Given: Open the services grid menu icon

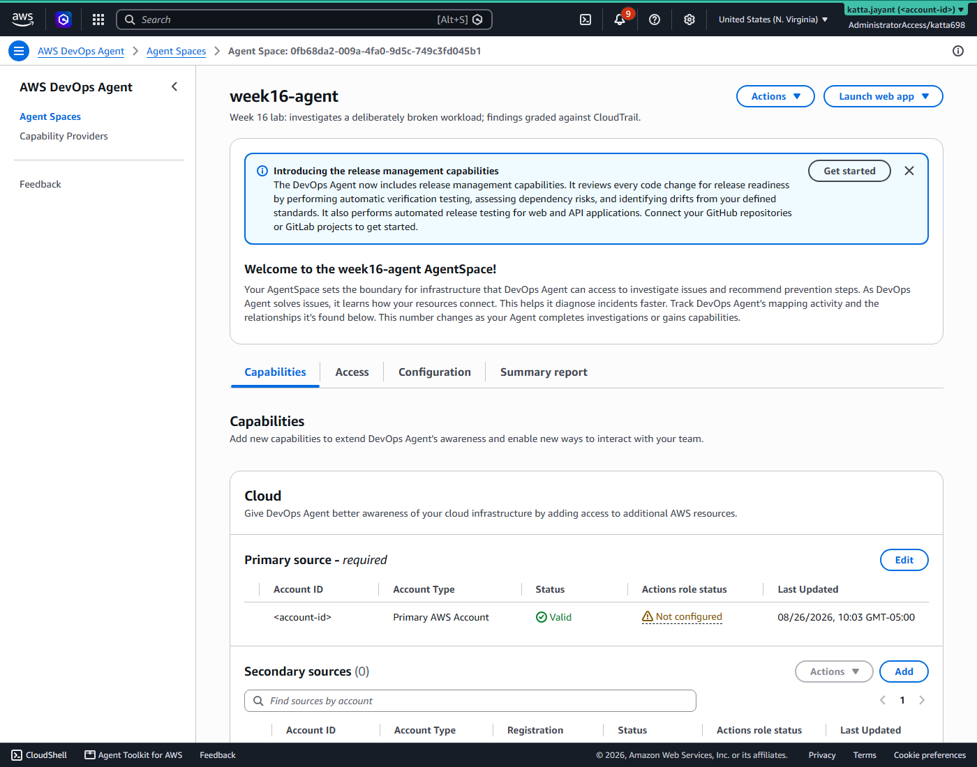Looking at the screenshot, I should [98, 20].
